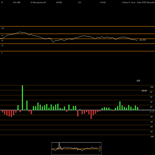The height and width of the screenshot is (155, 155).
Task: Click the '50' label on the RSI axis
Action: (x=2, y=41)
